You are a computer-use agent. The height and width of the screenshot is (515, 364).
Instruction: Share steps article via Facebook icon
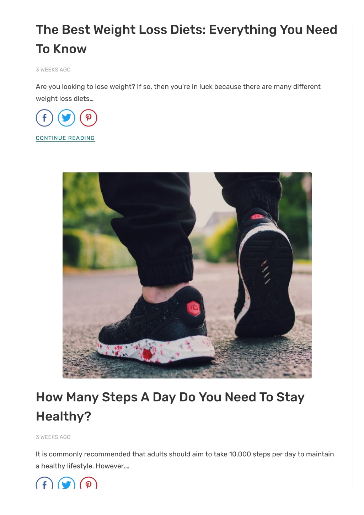[44, 483]
